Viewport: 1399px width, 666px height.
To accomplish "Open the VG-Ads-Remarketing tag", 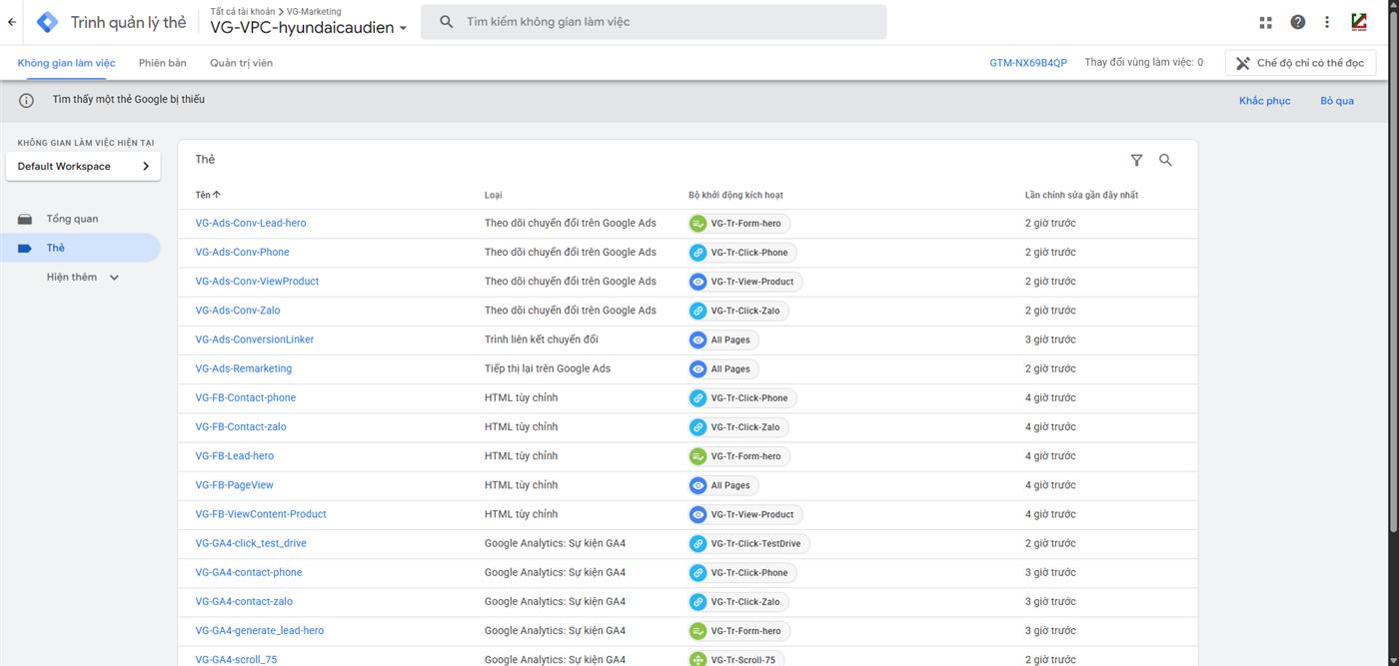I will [x=244, y=368].
